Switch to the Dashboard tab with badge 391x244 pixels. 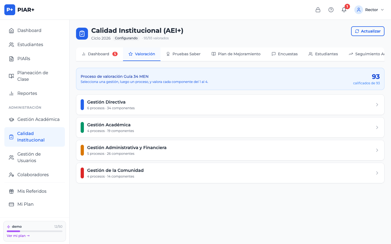(x=99, y=54)
